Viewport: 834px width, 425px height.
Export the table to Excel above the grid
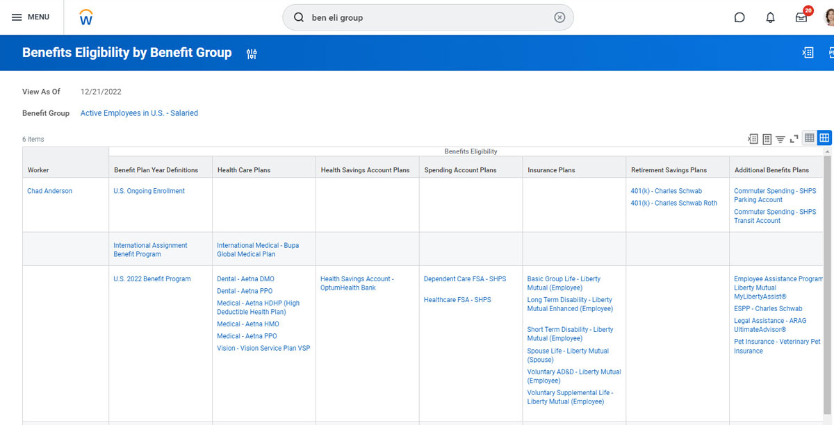[x=753, y=139]
